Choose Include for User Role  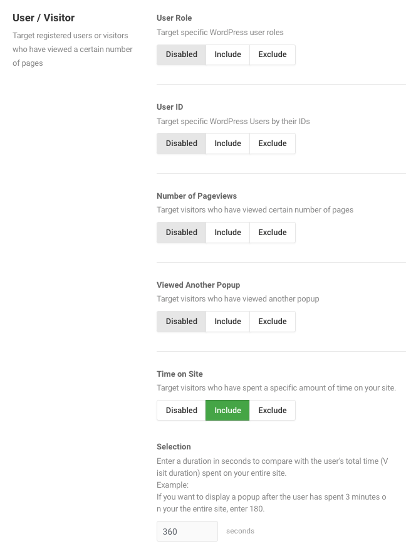coord(228,55)
